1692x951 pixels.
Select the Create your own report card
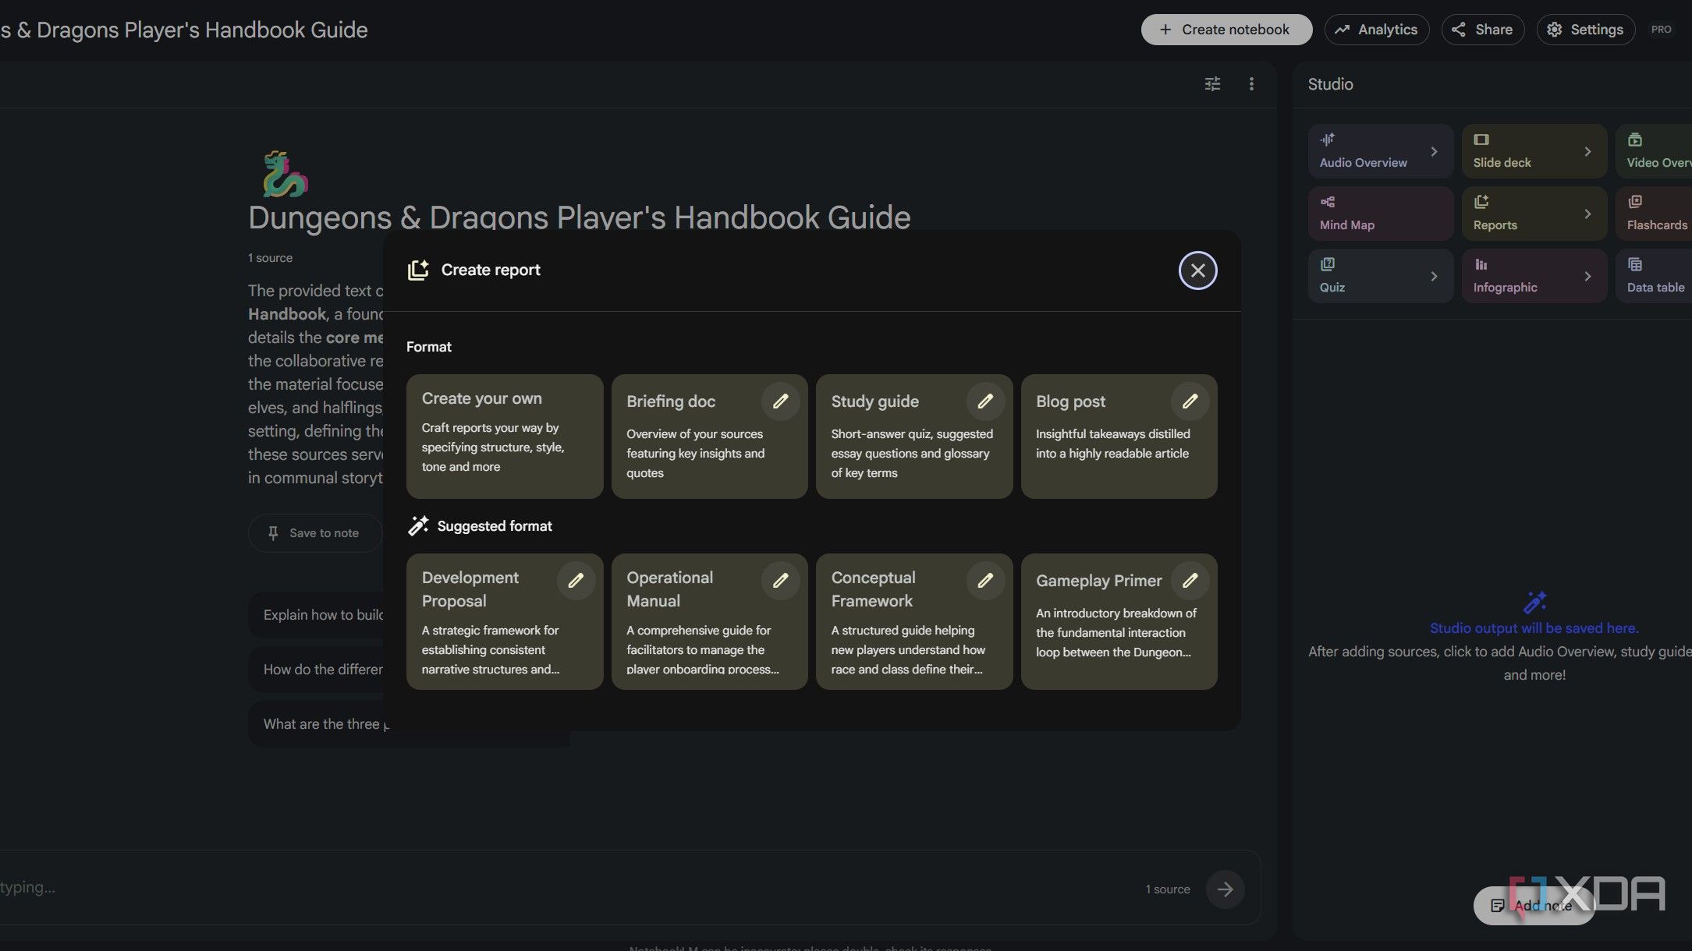pyautogui.click(x=504, y=437)
